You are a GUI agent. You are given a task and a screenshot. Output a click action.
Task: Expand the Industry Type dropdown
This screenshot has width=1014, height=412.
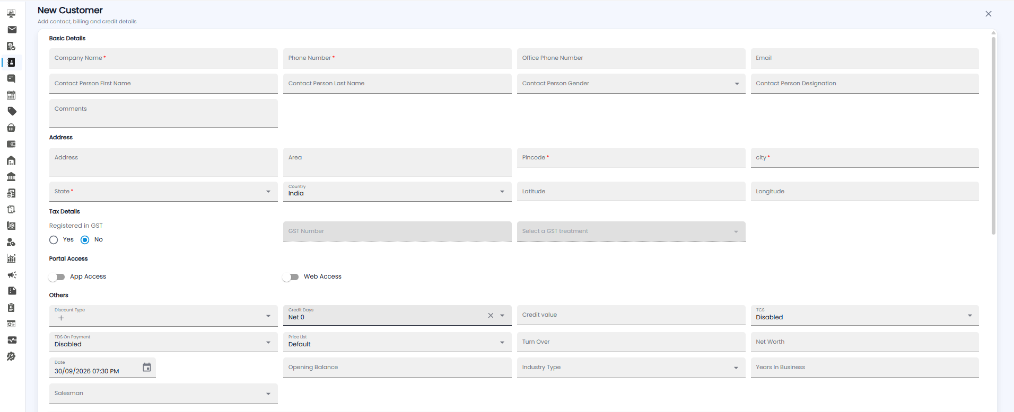tap(631, 368)
